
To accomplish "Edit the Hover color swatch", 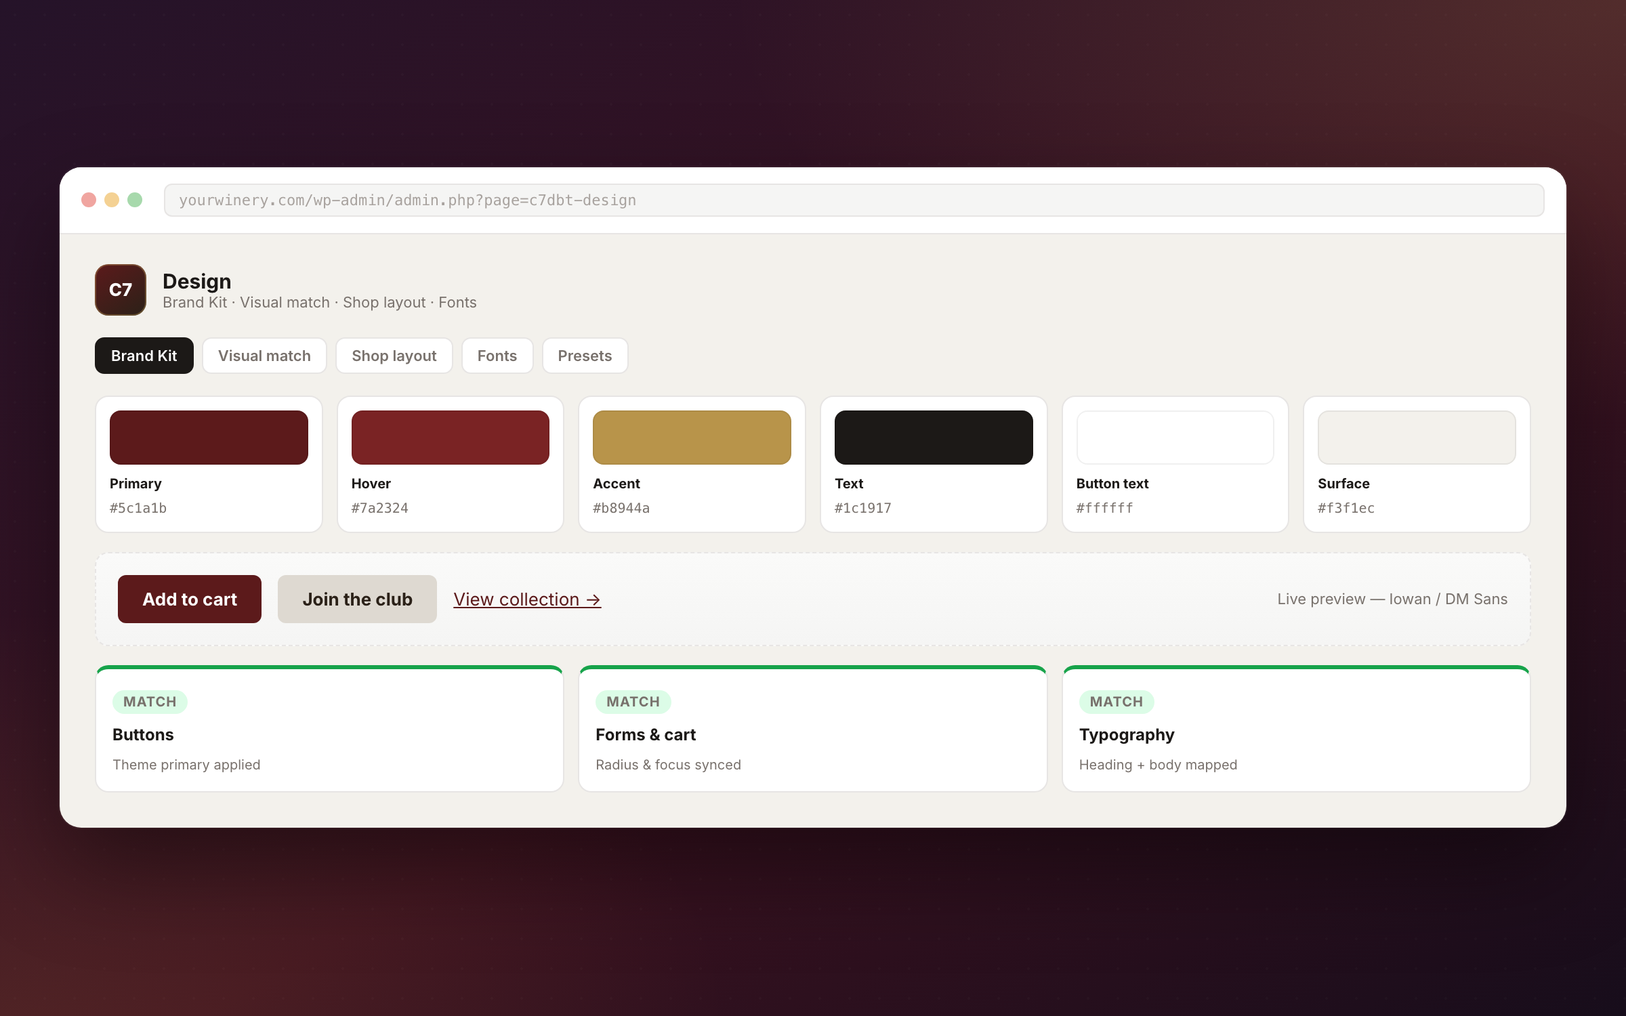I will pos(451,438).
